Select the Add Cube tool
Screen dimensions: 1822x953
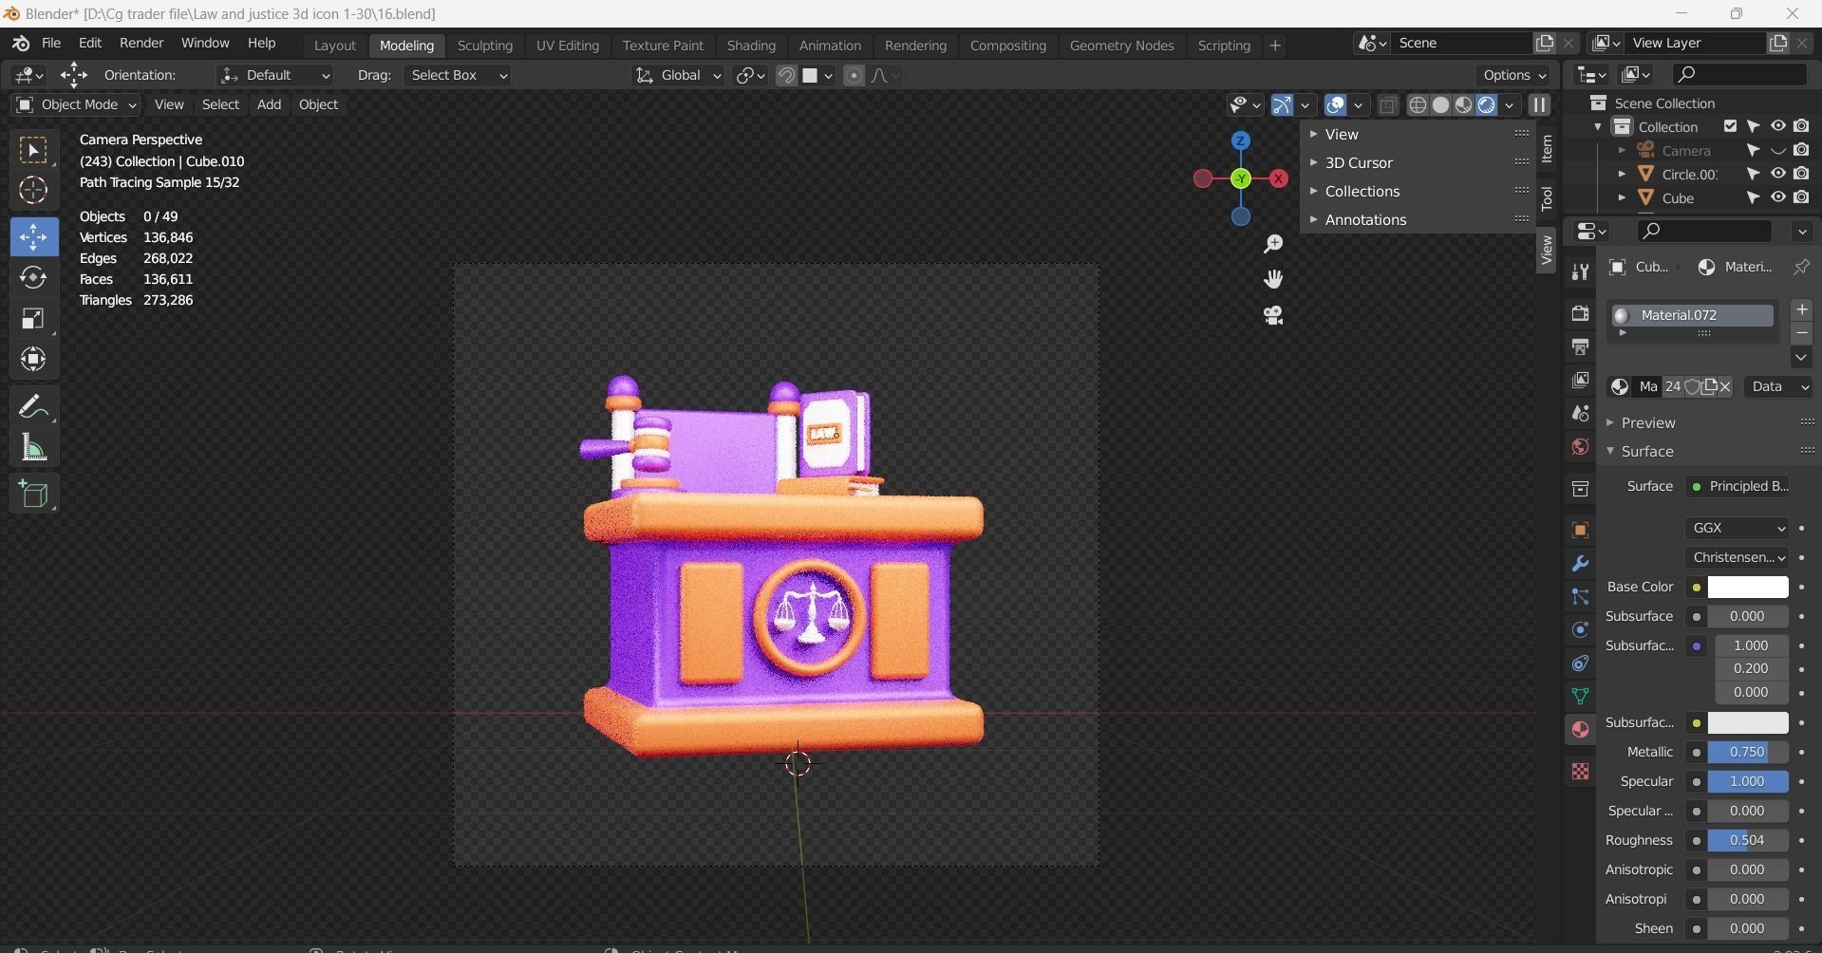point(33,495)
